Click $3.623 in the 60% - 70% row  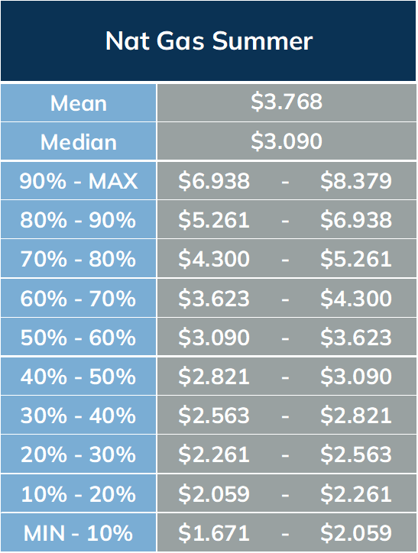coord(214,298)
